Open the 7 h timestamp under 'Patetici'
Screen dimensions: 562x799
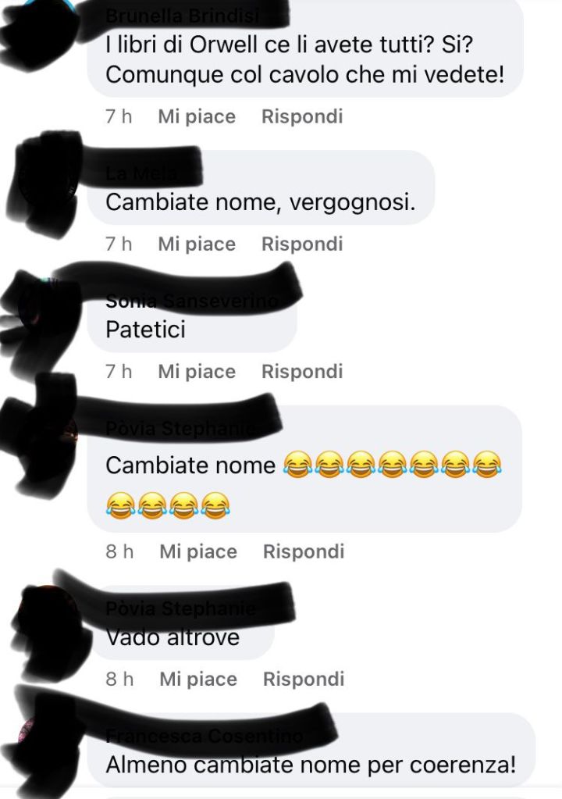pos(119,372)
